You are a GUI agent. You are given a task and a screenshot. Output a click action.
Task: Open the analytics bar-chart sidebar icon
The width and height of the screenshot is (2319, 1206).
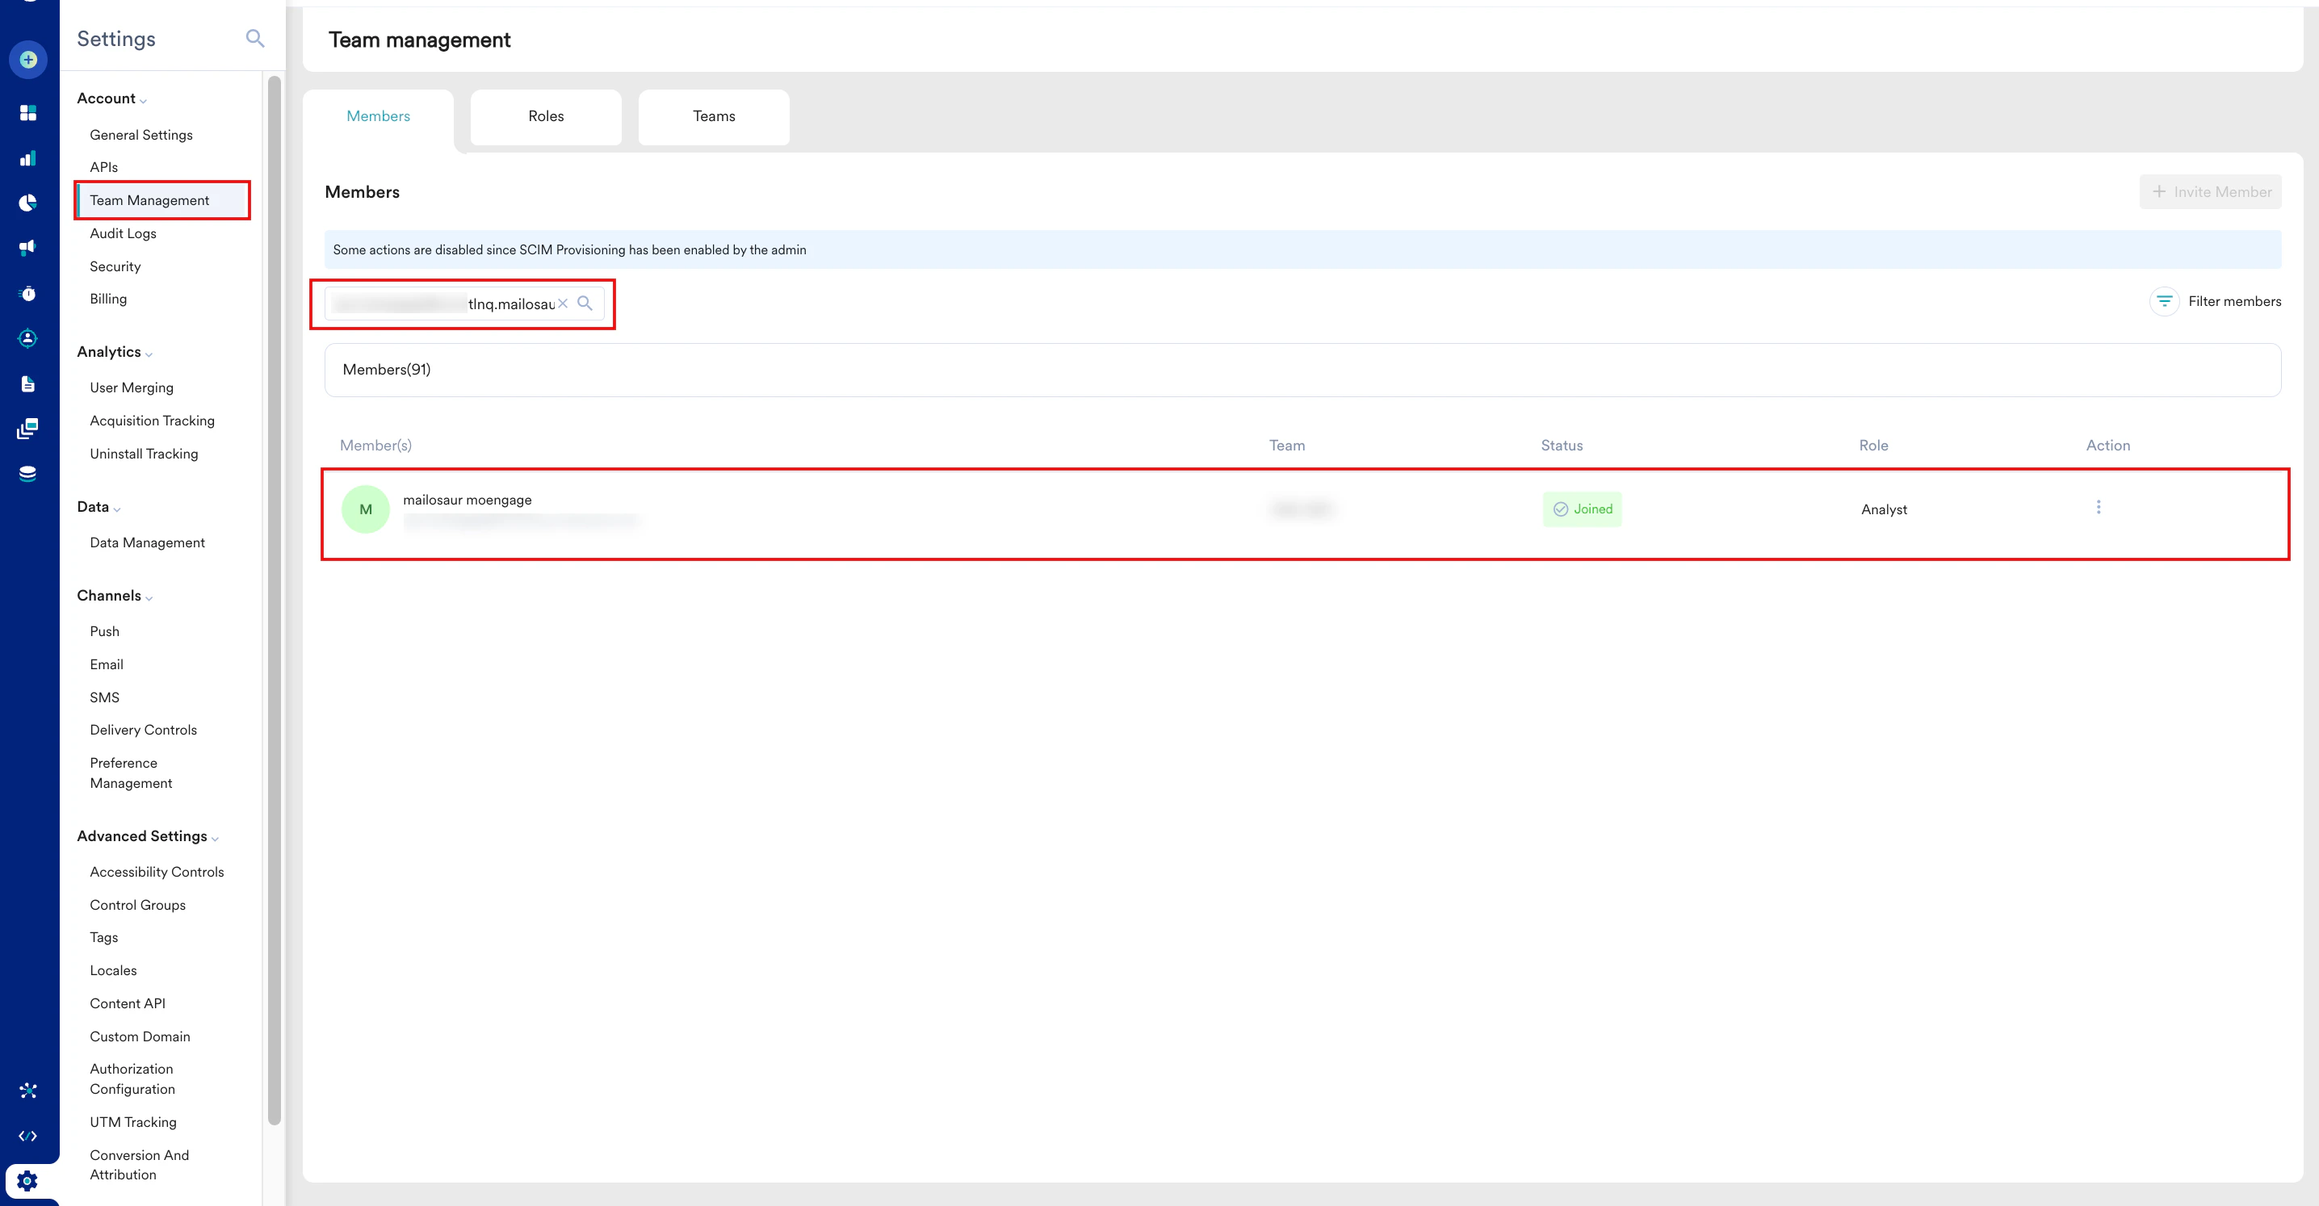(x=28, y=157)
